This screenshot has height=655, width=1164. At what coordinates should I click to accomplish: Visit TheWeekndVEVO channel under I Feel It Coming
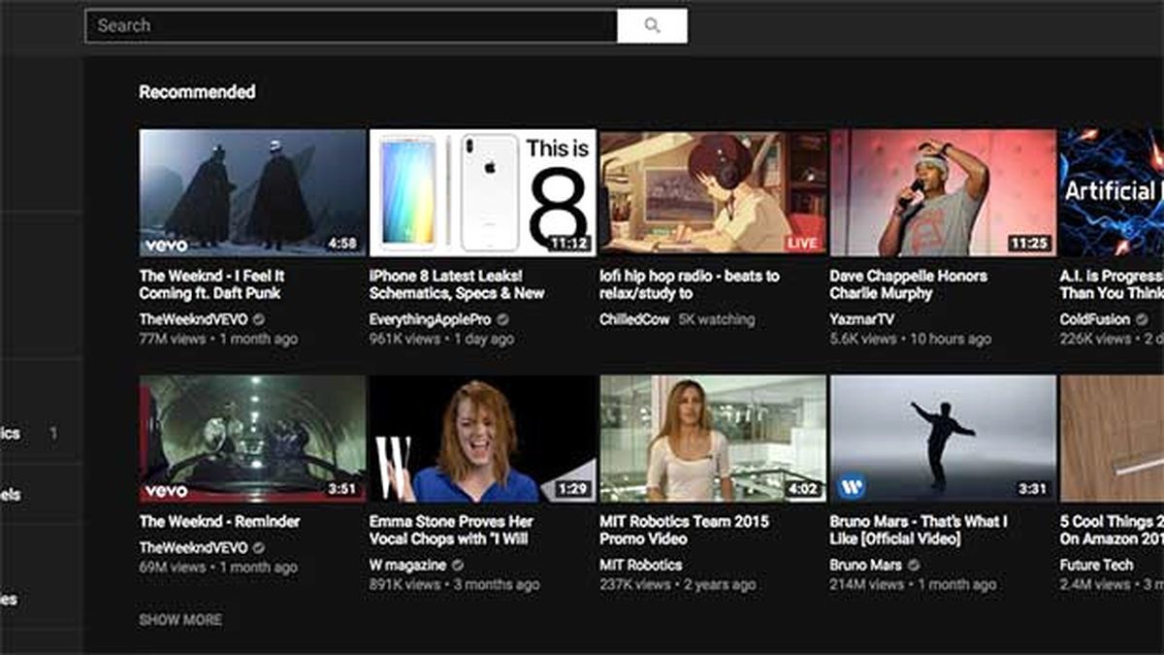(x=193, y=319)
